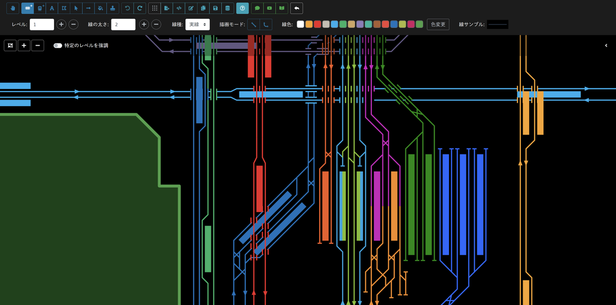Select the paint bucket fill tool

(101, 8)
